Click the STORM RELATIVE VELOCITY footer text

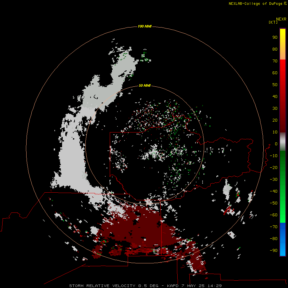(102, 286)
